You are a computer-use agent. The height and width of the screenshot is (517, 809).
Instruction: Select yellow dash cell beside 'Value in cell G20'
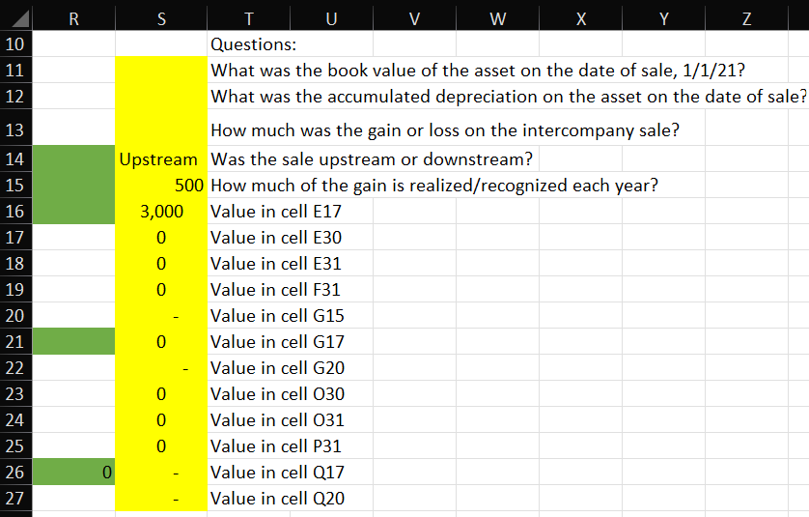[161, 368]
